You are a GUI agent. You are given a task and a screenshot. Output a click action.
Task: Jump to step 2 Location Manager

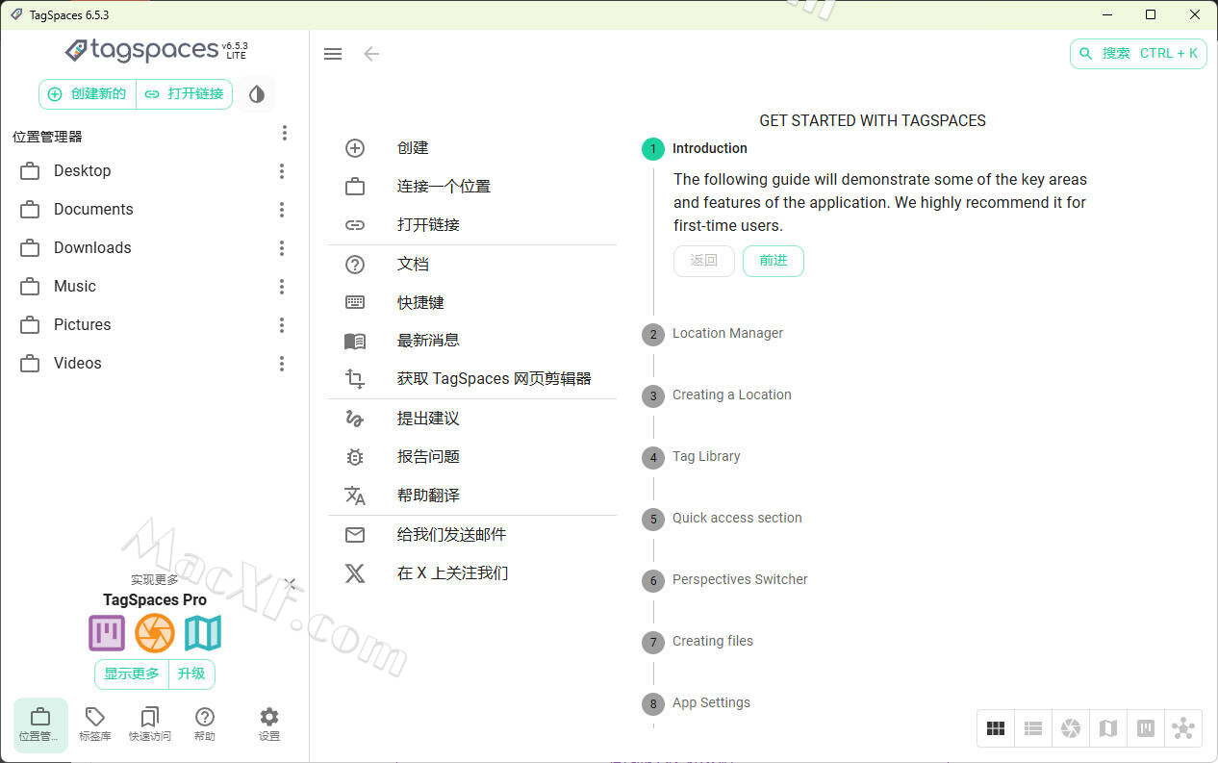(713, 334)
